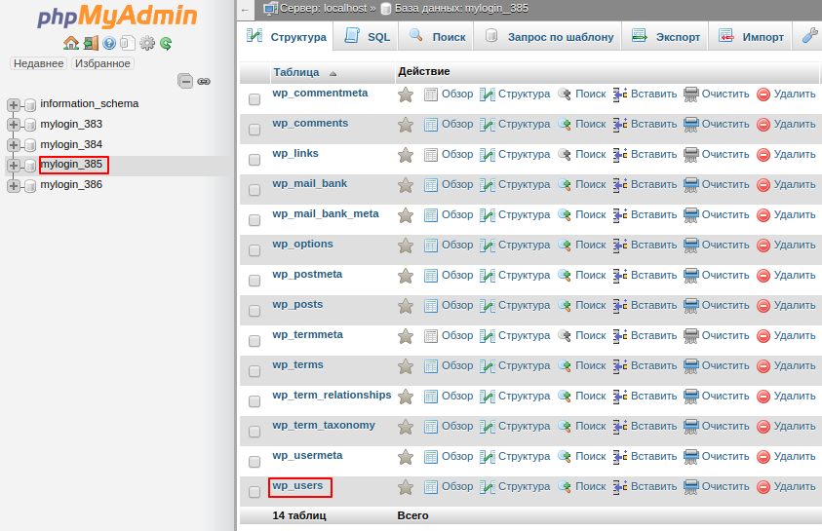
Task: Click the settings gear icon in the sidebar
Action: coord(147,43)
